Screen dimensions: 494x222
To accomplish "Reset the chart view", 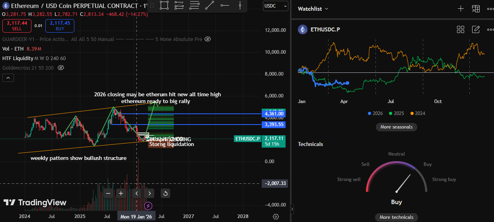I will pos(166,193).
